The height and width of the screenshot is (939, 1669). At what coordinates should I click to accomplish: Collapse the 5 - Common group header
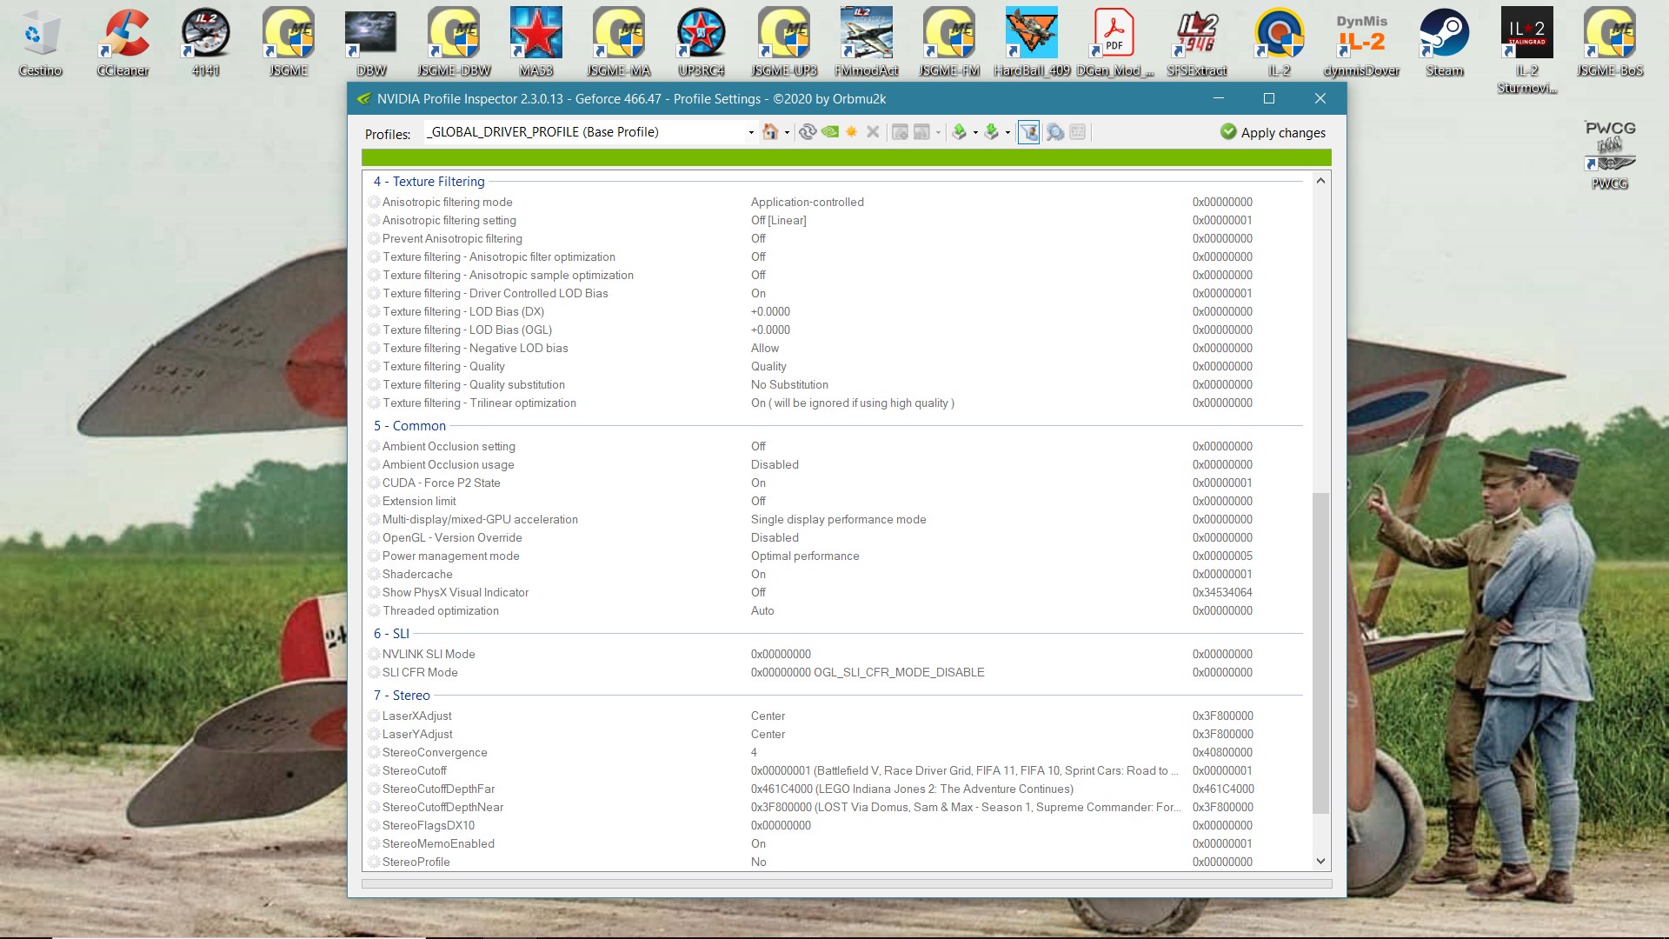pos(409,425)
